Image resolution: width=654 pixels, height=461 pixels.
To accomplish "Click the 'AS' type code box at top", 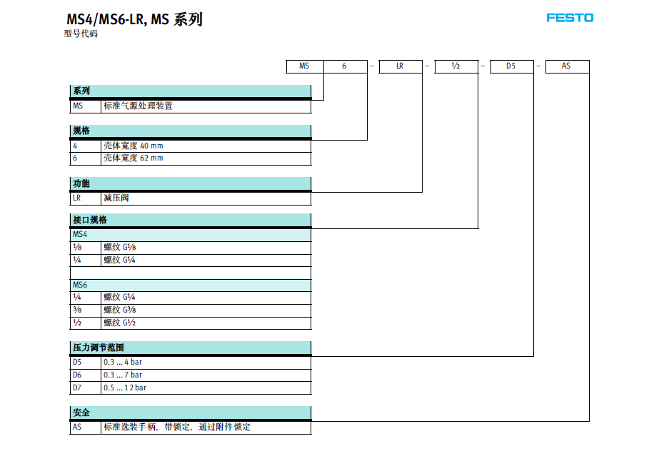I will click(567, 66).
